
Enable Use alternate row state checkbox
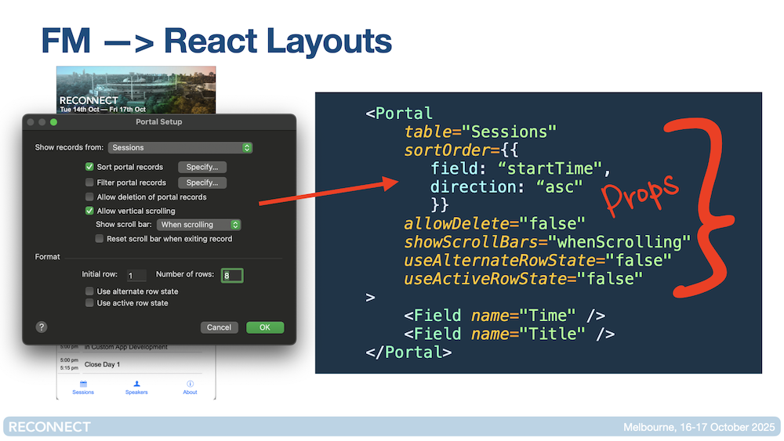tap(89, 291)
